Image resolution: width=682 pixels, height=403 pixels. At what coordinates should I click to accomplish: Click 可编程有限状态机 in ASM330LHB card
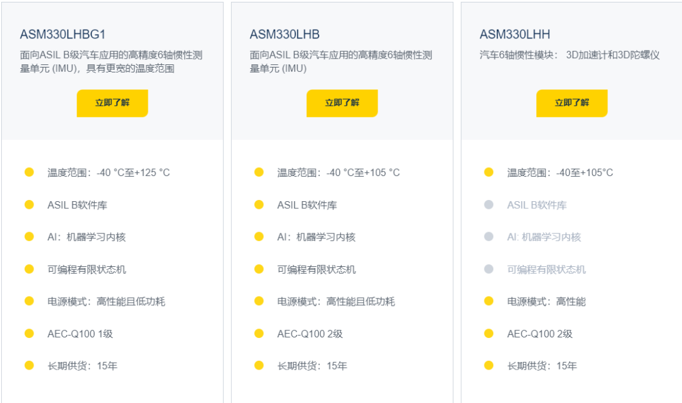click(316, 269)
